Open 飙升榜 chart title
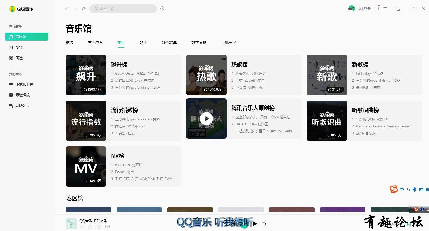Viewport: 429px width, 231px height. coord(119,64)
